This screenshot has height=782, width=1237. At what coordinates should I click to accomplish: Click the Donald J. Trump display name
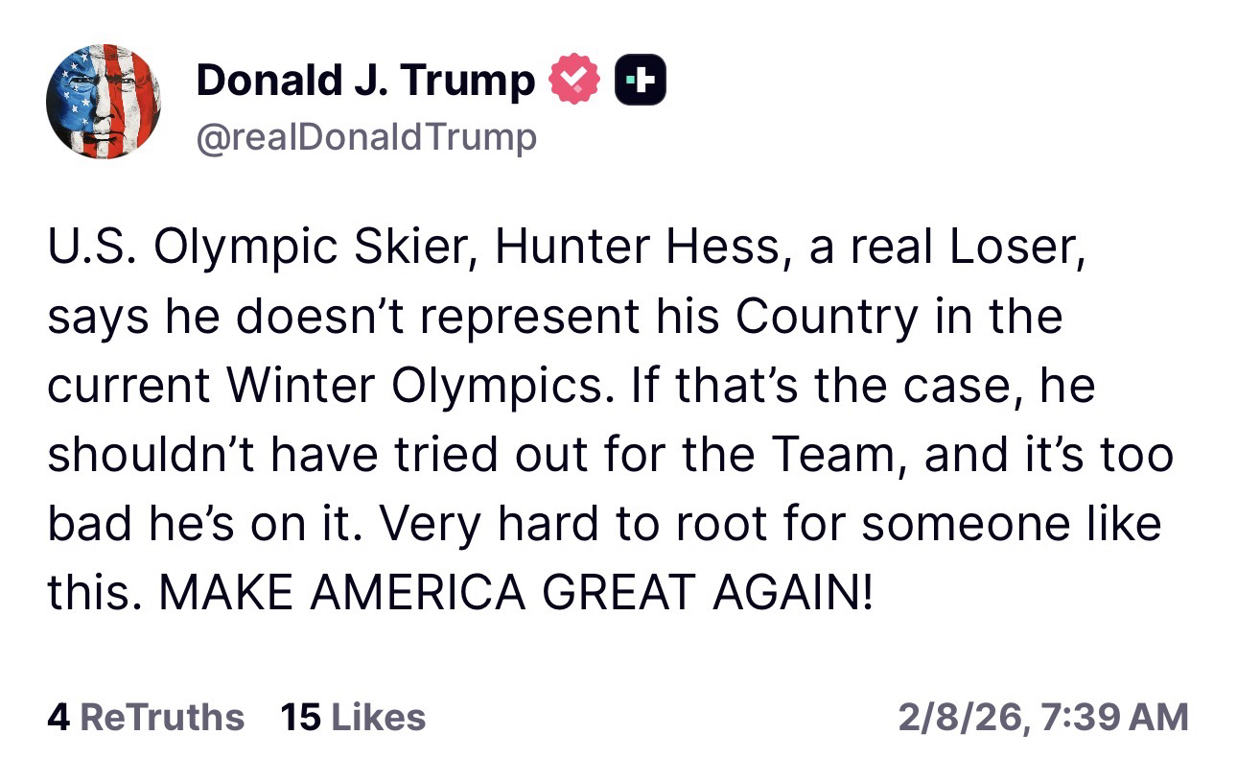364,81
